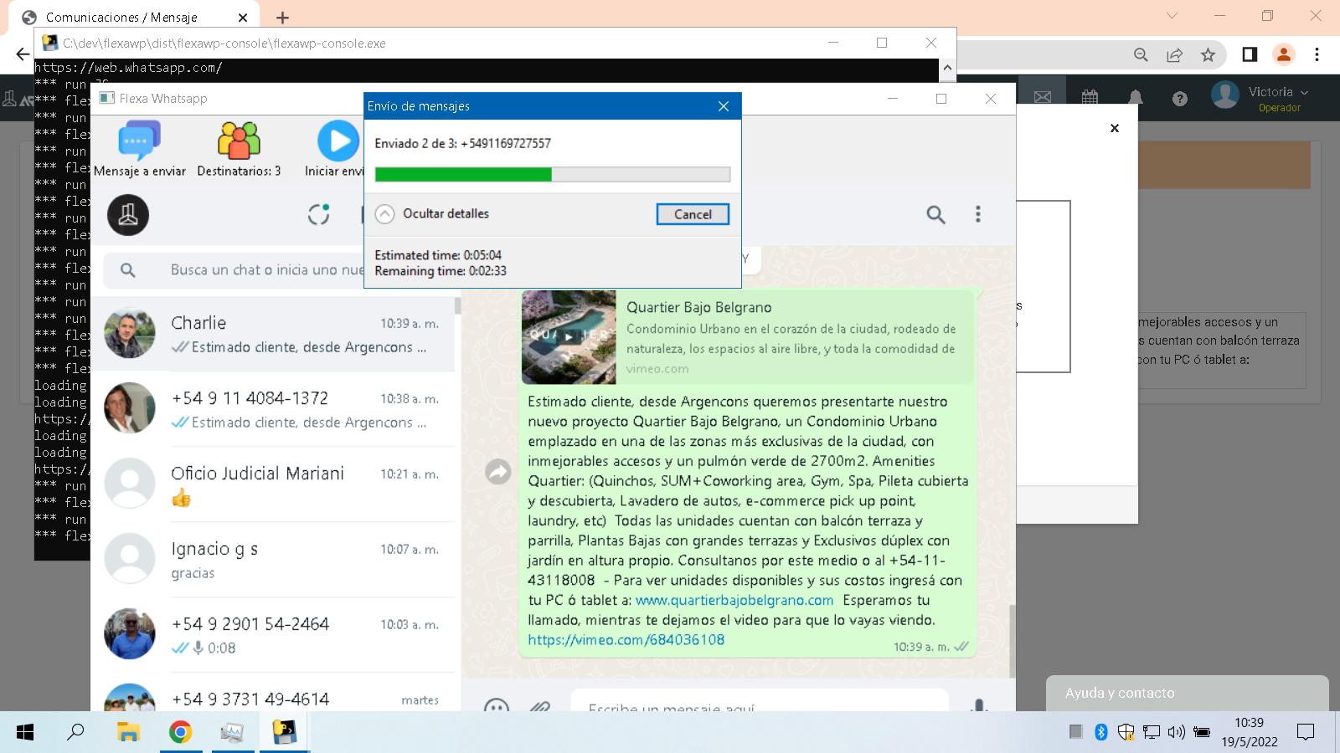Image resolution: width=1340 pixels, height=753 pixels.
Task: Click the browser zoom magnifier icon
Action: pos(1141,54)
